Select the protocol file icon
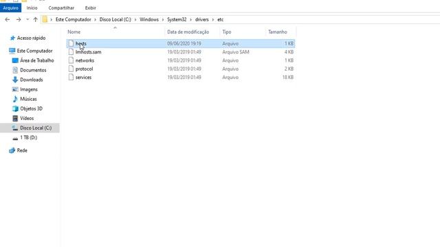This screenshot has height=247, width=440. point(71,69)
